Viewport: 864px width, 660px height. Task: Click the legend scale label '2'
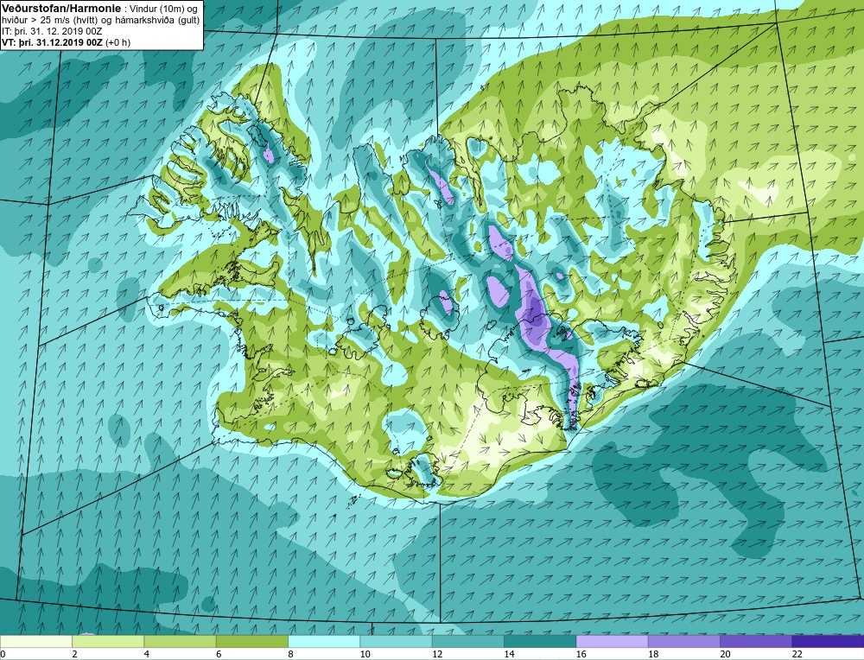point(74,655)
